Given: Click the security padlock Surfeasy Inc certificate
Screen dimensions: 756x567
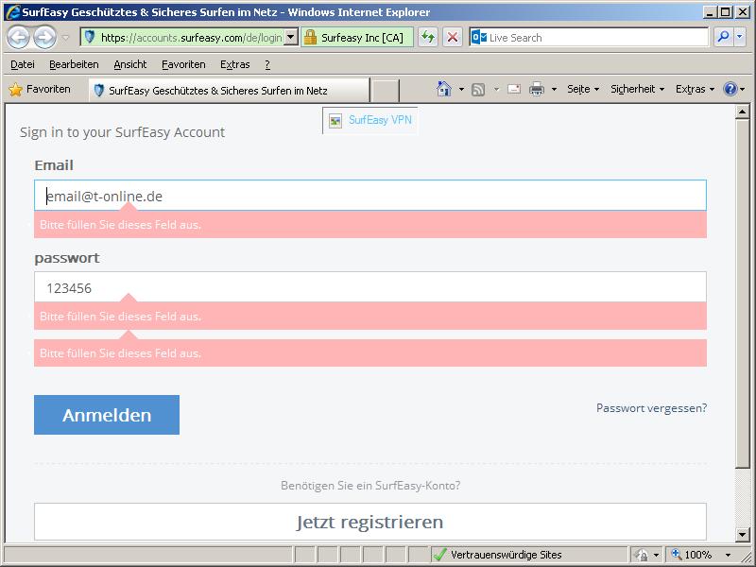Looking at the screenshot, I should pos(355,38).
